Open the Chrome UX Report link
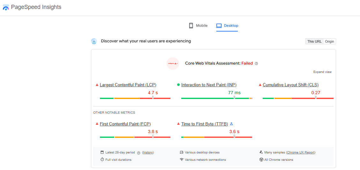Screen dimensions: 360x170 [301, 152]
